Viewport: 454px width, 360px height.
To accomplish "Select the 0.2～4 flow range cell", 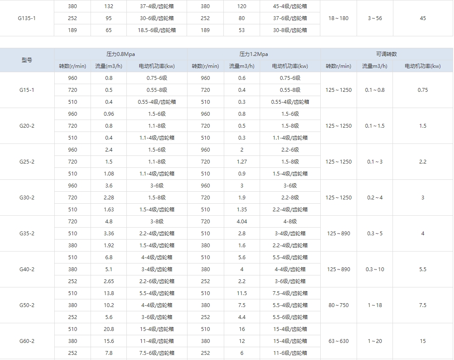I will [375, 198].
